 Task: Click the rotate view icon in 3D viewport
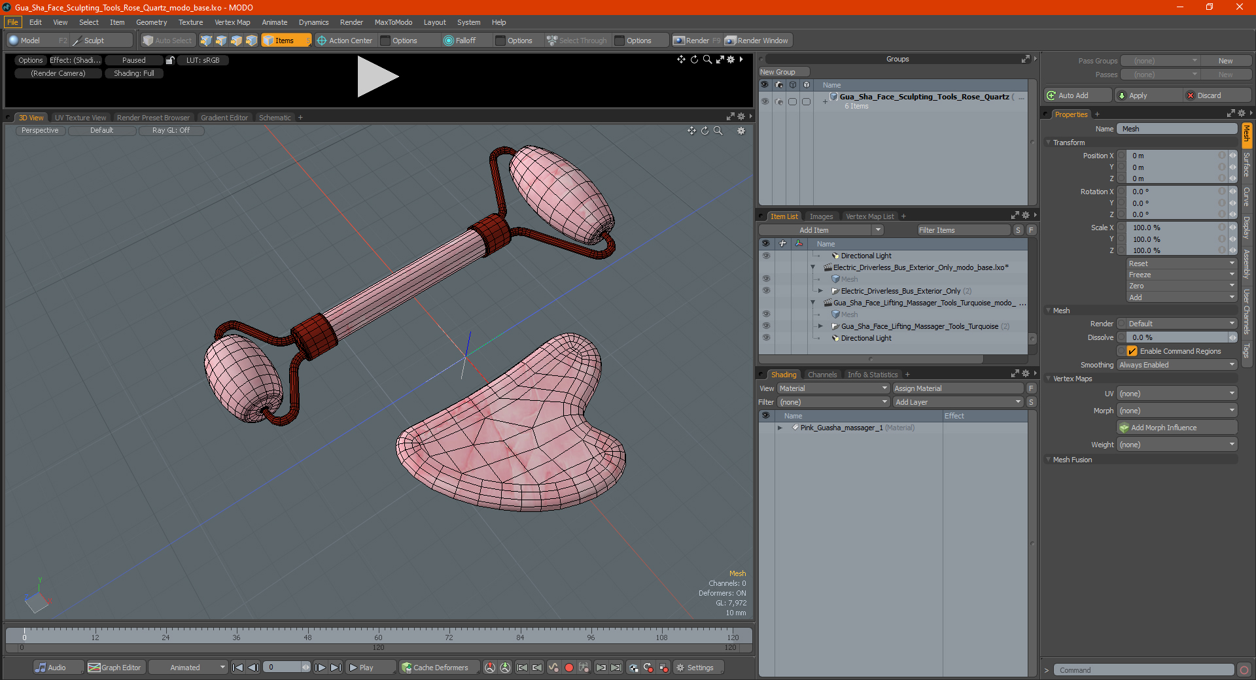705,131
